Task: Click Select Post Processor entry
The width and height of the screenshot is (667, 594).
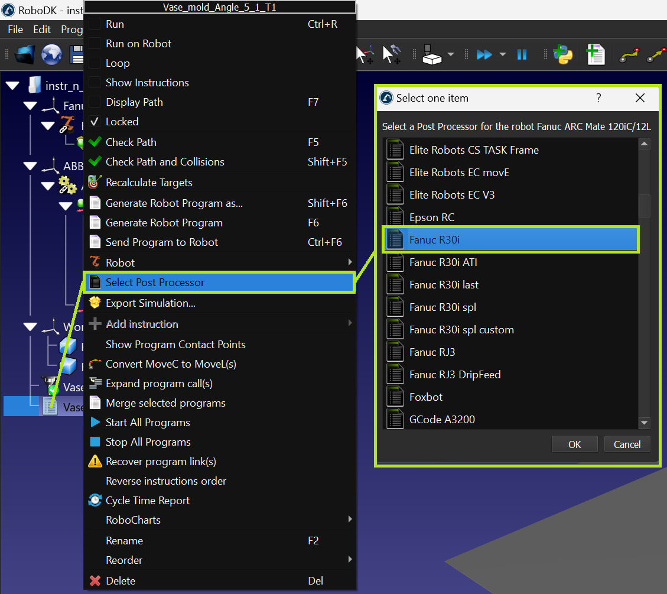Action: 220,283
